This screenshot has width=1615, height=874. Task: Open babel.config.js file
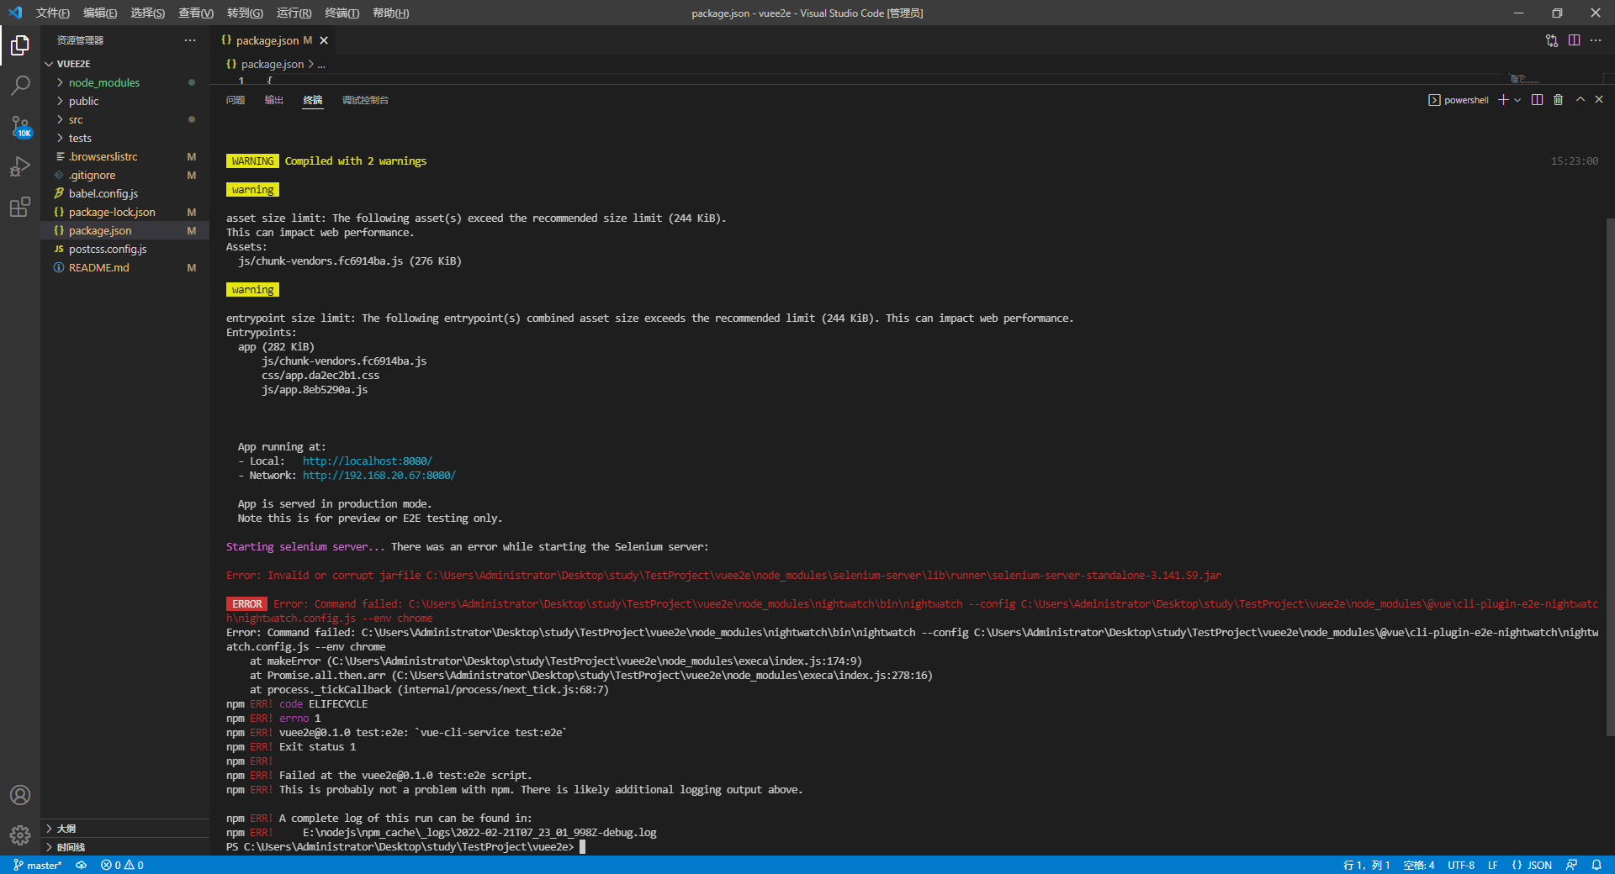(124, 193)
